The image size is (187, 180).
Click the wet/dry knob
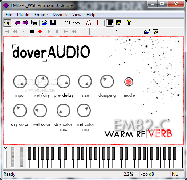point(42,81)
